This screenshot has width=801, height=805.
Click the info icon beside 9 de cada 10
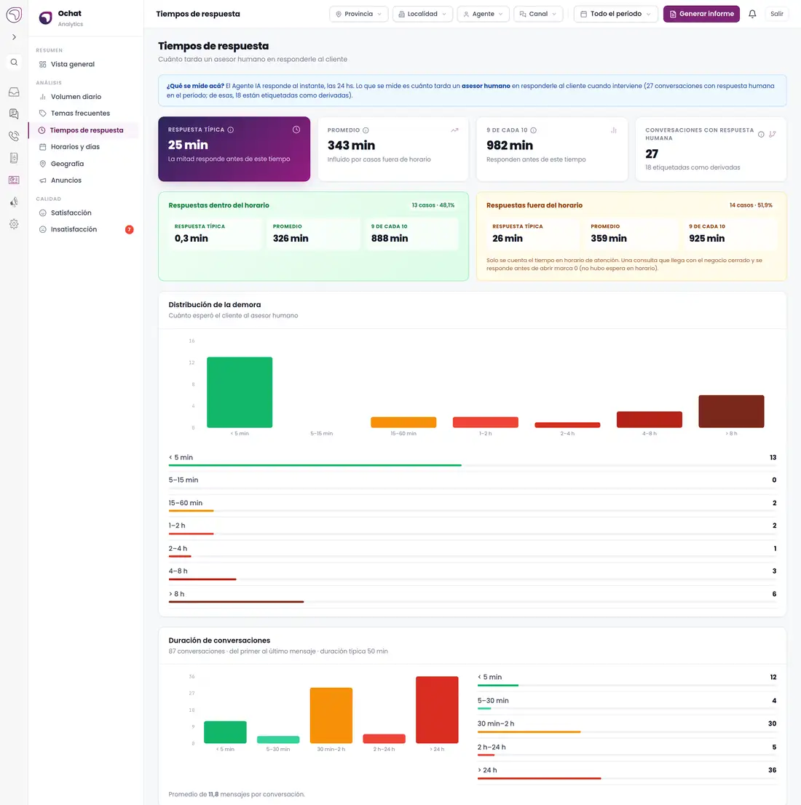pos(533,130)
